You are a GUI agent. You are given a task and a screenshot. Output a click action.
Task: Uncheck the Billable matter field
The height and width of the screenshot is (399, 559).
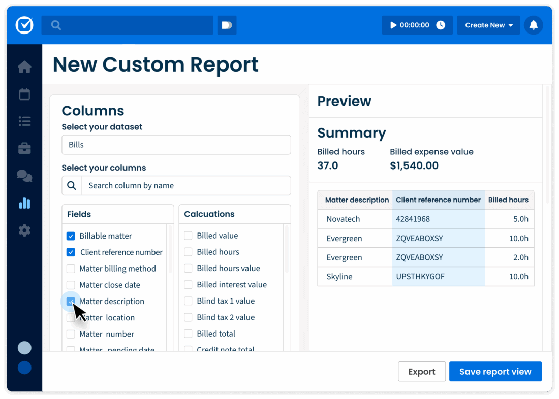pos(71,236)
